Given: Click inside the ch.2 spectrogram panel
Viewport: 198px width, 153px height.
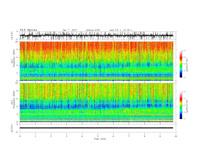Looking at the screenshot, I should pyautogui.click(x=96, y=102).
